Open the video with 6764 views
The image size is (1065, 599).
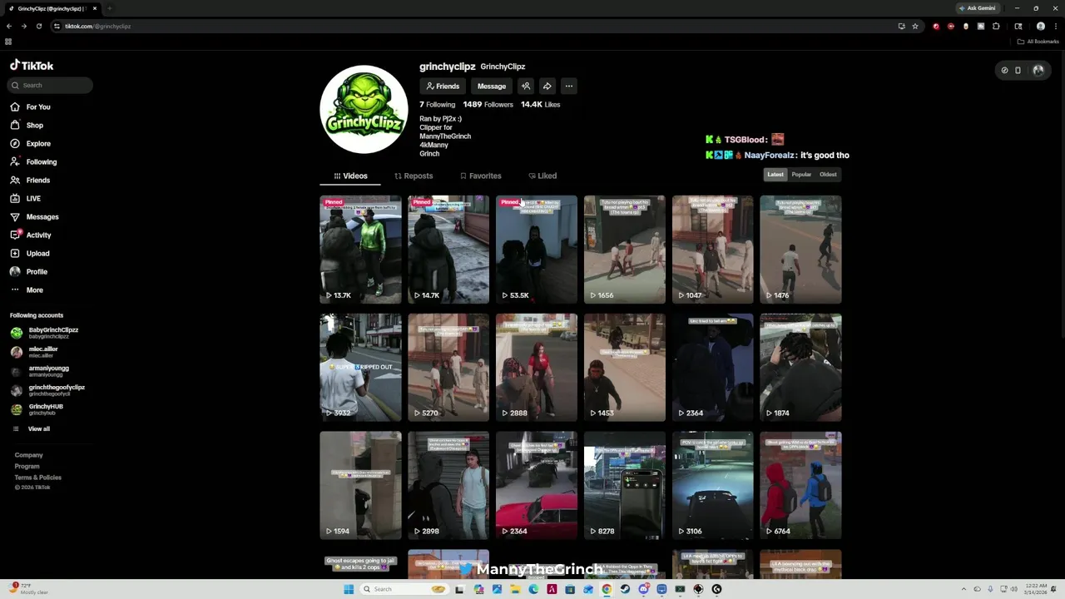(x=800, y=485)
